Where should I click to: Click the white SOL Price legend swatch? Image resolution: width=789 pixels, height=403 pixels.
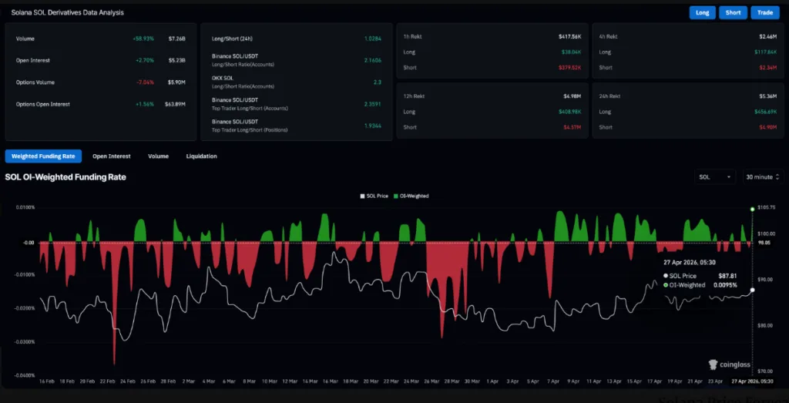(362, 196)
